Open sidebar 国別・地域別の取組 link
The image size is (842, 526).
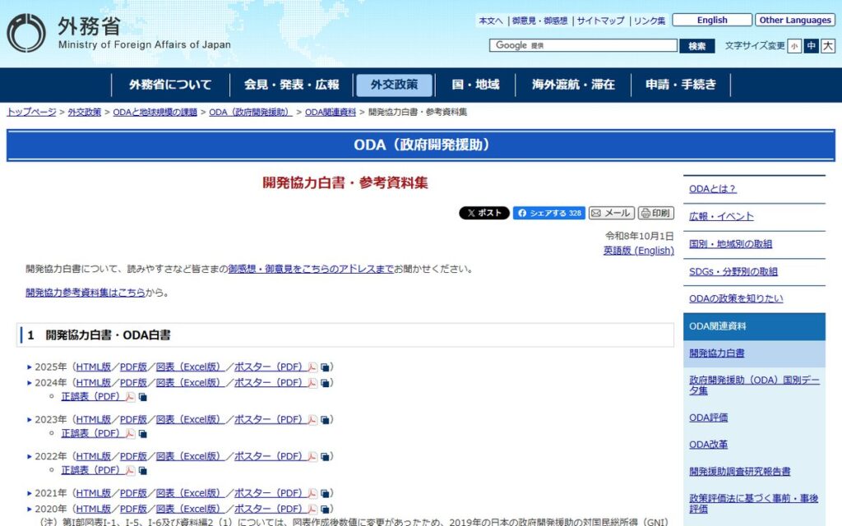tap(730, 244)
